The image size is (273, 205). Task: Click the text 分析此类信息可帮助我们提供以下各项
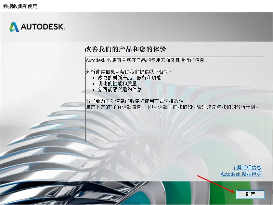[x=128, y=72]
